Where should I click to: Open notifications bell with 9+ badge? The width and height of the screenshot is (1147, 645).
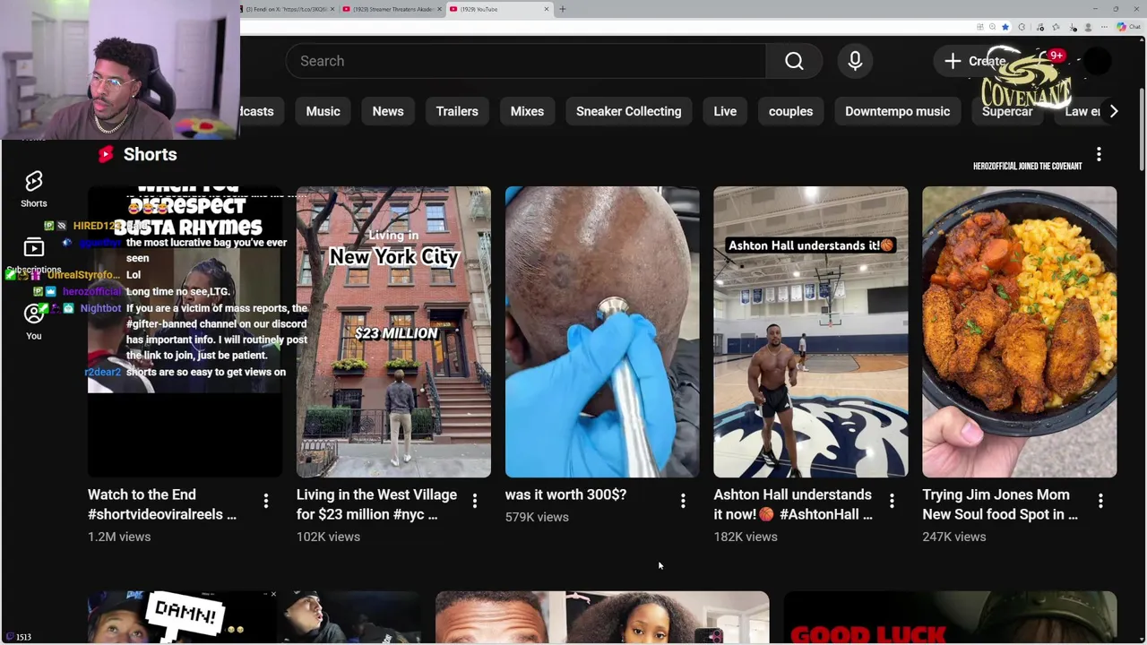click(1050, 61)
